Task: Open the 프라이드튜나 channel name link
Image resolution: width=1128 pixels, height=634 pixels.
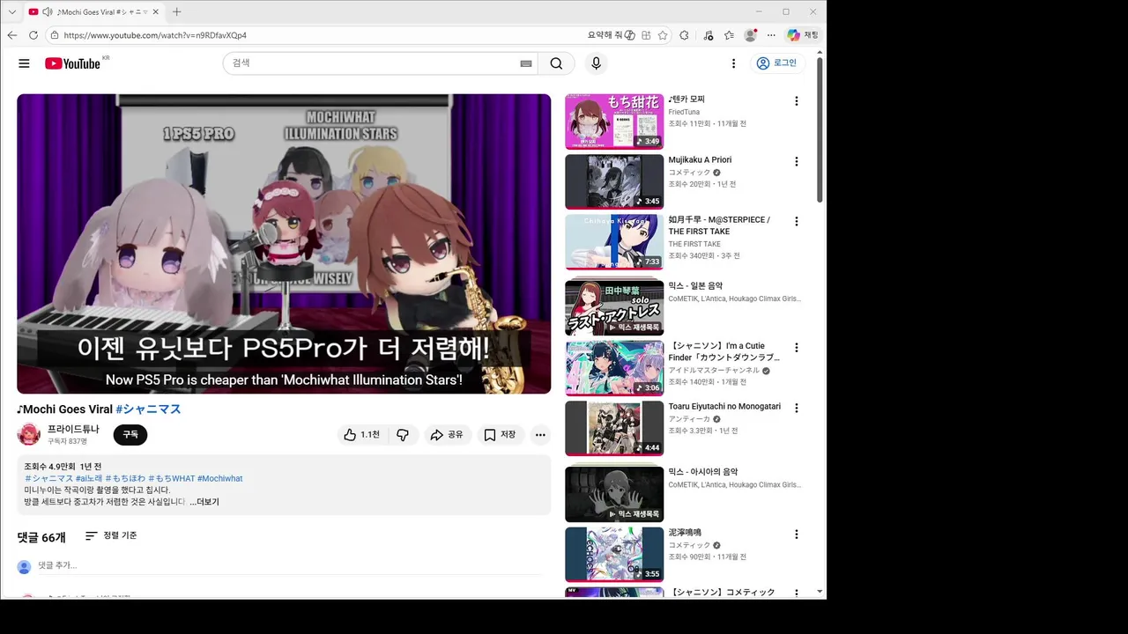Action: [x=73, y=429]
